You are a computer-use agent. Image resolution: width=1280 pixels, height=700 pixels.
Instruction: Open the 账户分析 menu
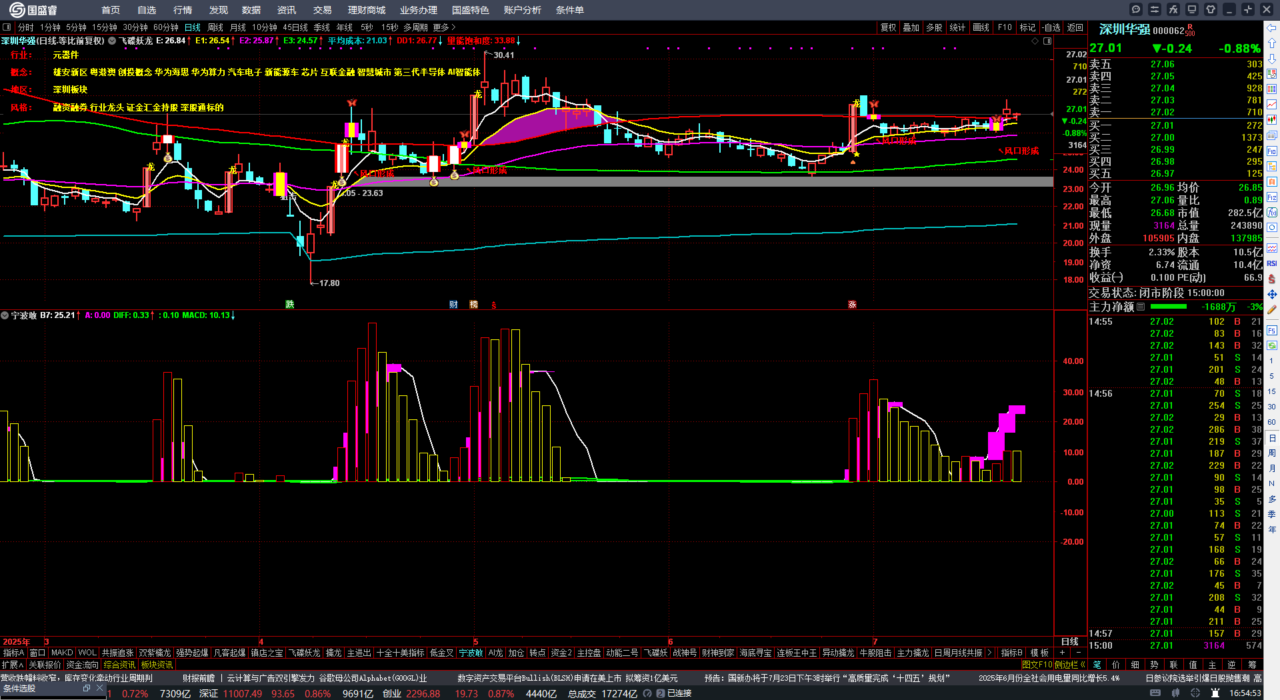pos(523,10)
